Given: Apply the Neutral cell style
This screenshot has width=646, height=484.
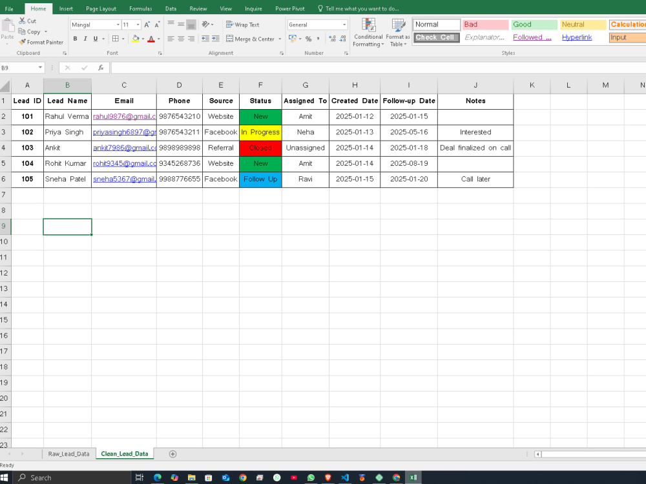Looking at the screenshot, I should pos(583,25).
